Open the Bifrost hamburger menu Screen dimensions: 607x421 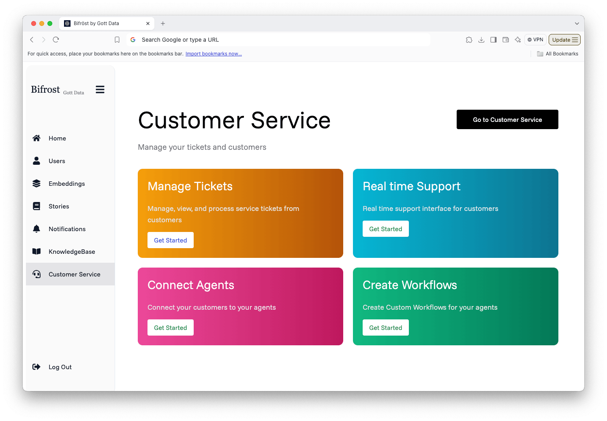coord(100,89)
